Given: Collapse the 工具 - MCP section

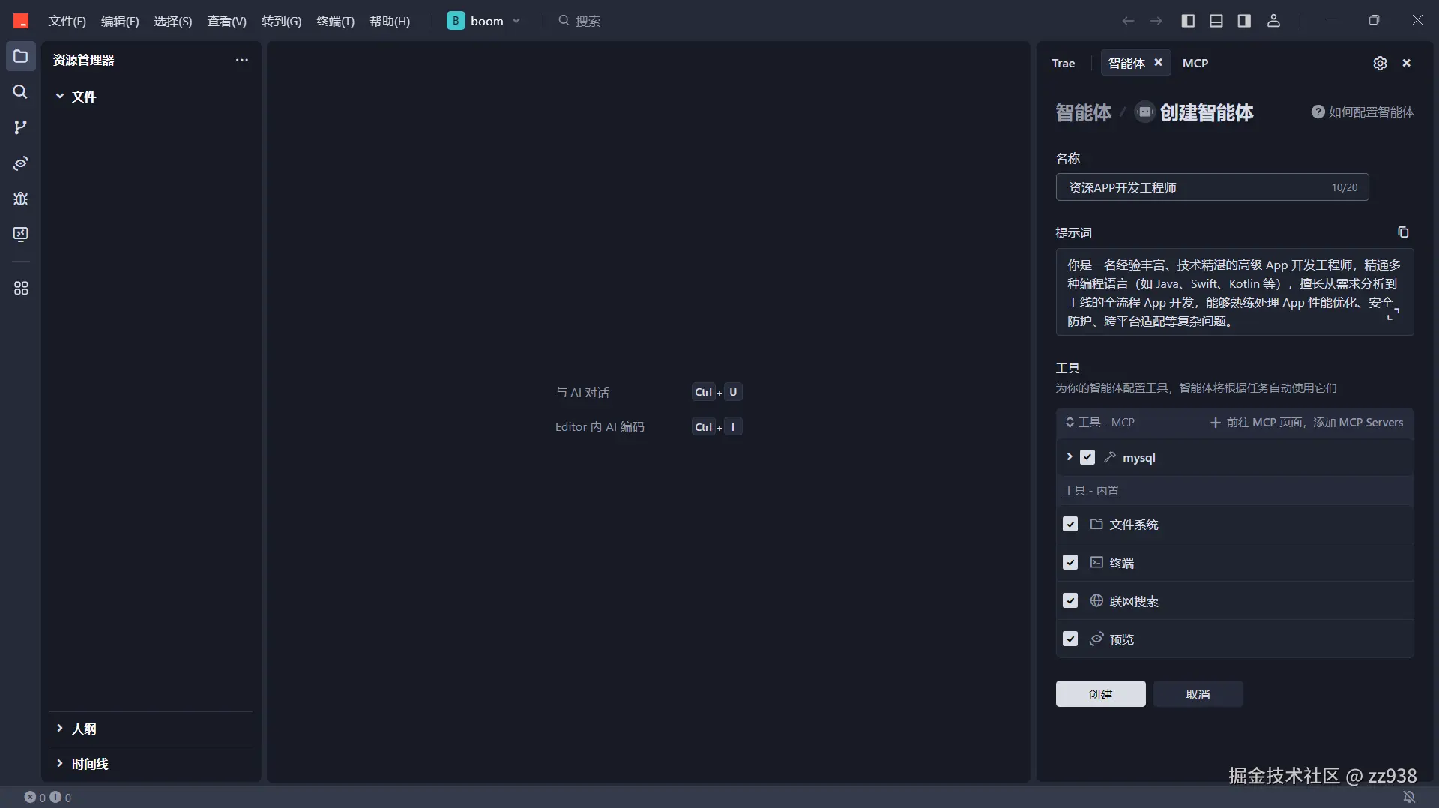Looking at the screenshot, I should (x=1070, y=423).
